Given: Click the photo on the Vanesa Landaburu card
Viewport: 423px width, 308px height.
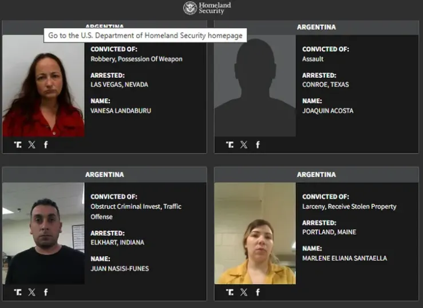Looking at the screenshot, I should point(44,86).
